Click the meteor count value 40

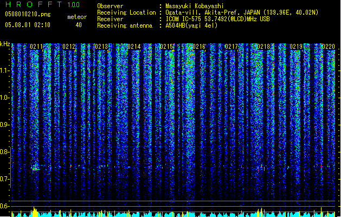79,25
